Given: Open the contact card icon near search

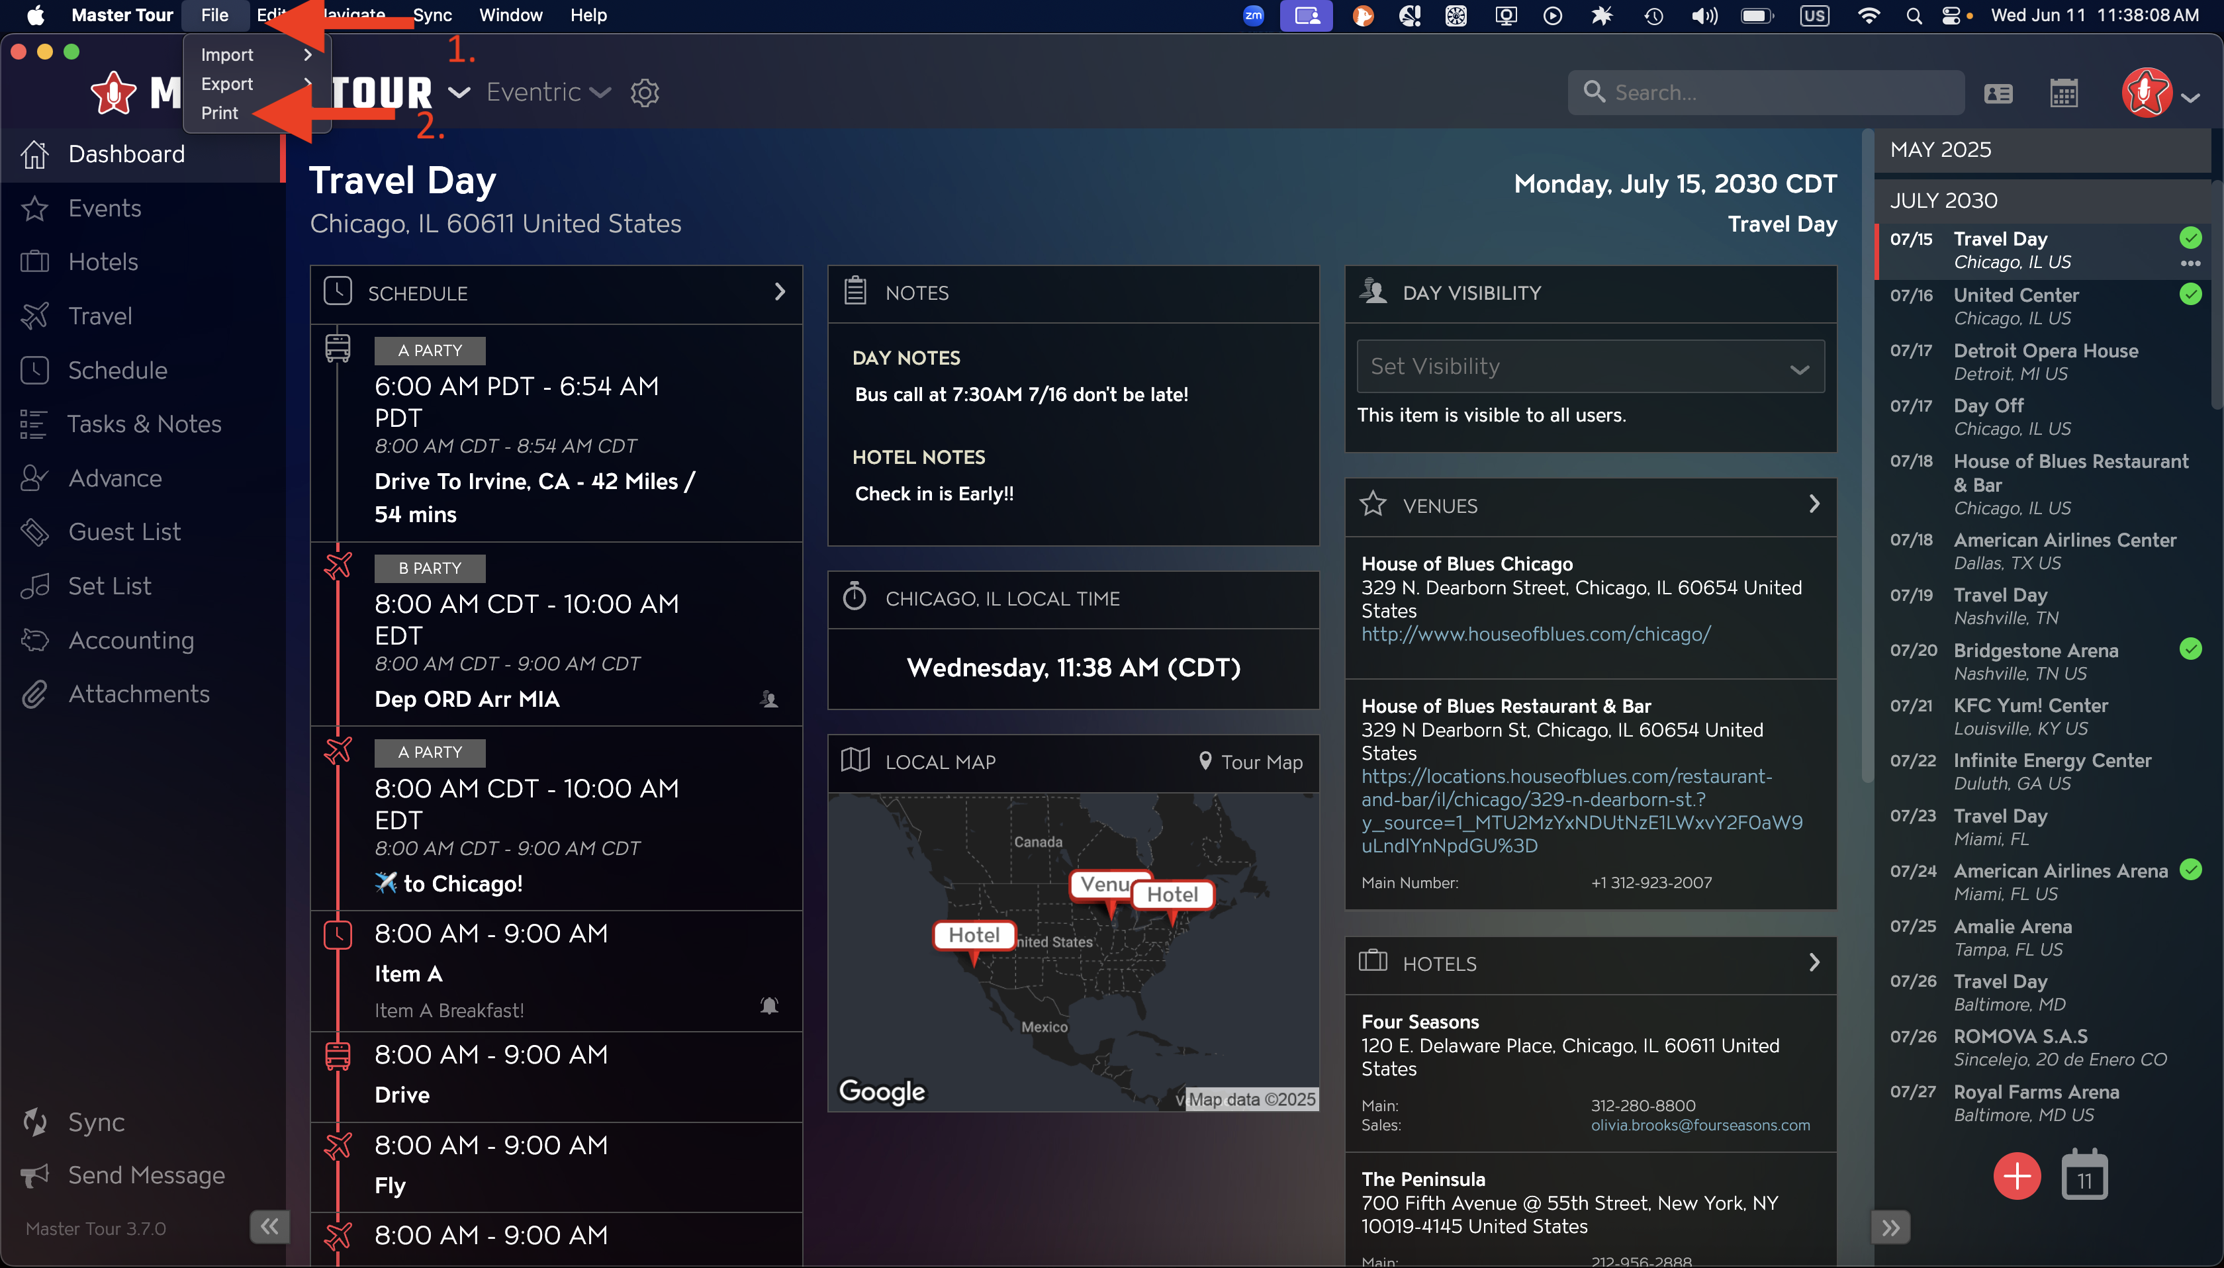Looking at the screenshot, I should (x=1998, y=93).
